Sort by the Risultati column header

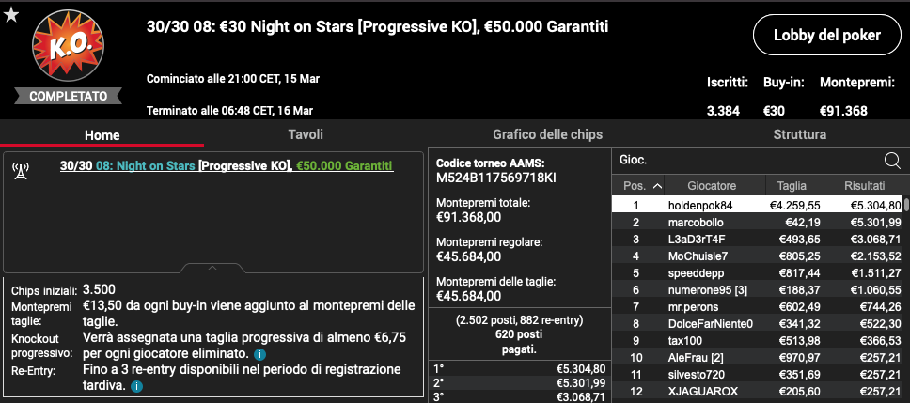pos(865,186)
